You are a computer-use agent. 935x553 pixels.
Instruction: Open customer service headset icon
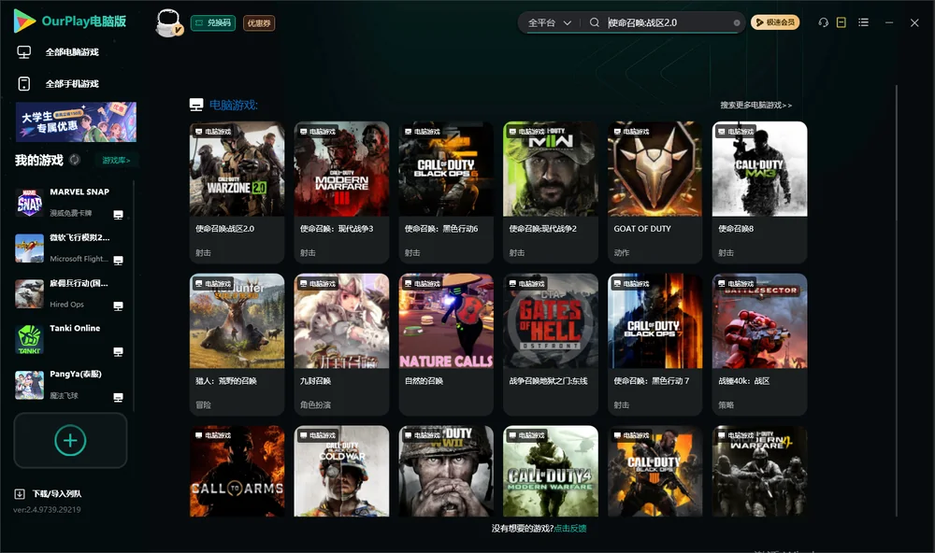click(824, 22)
